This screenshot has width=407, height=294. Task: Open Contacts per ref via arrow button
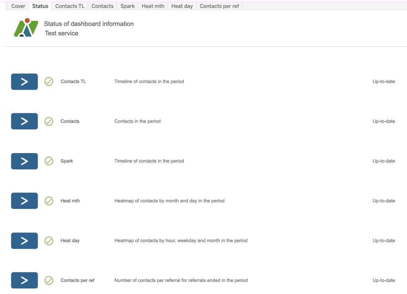[x=24, y=280]
